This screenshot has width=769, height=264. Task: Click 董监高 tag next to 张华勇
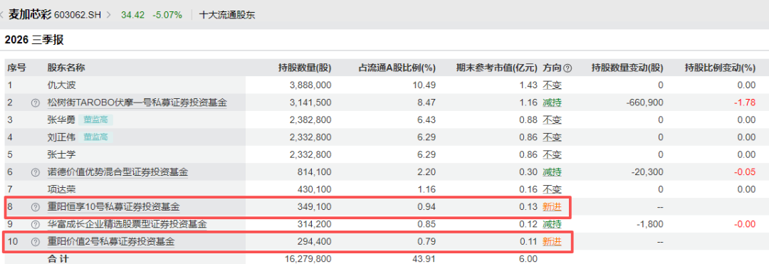pos(95,120)
